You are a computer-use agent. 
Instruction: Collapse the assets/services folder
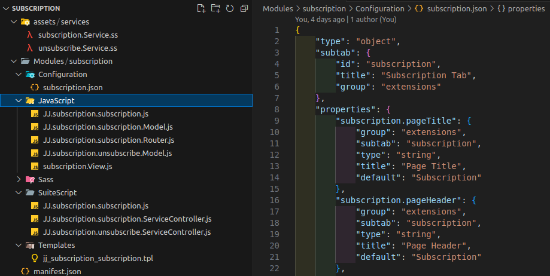tap(61, 22)
